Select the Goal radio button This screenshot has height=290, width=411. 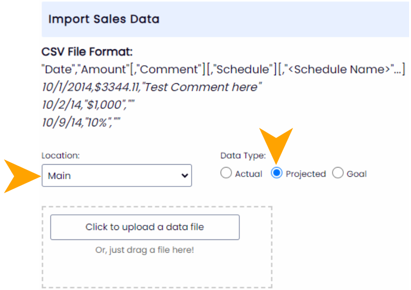[x=337, y=173]
